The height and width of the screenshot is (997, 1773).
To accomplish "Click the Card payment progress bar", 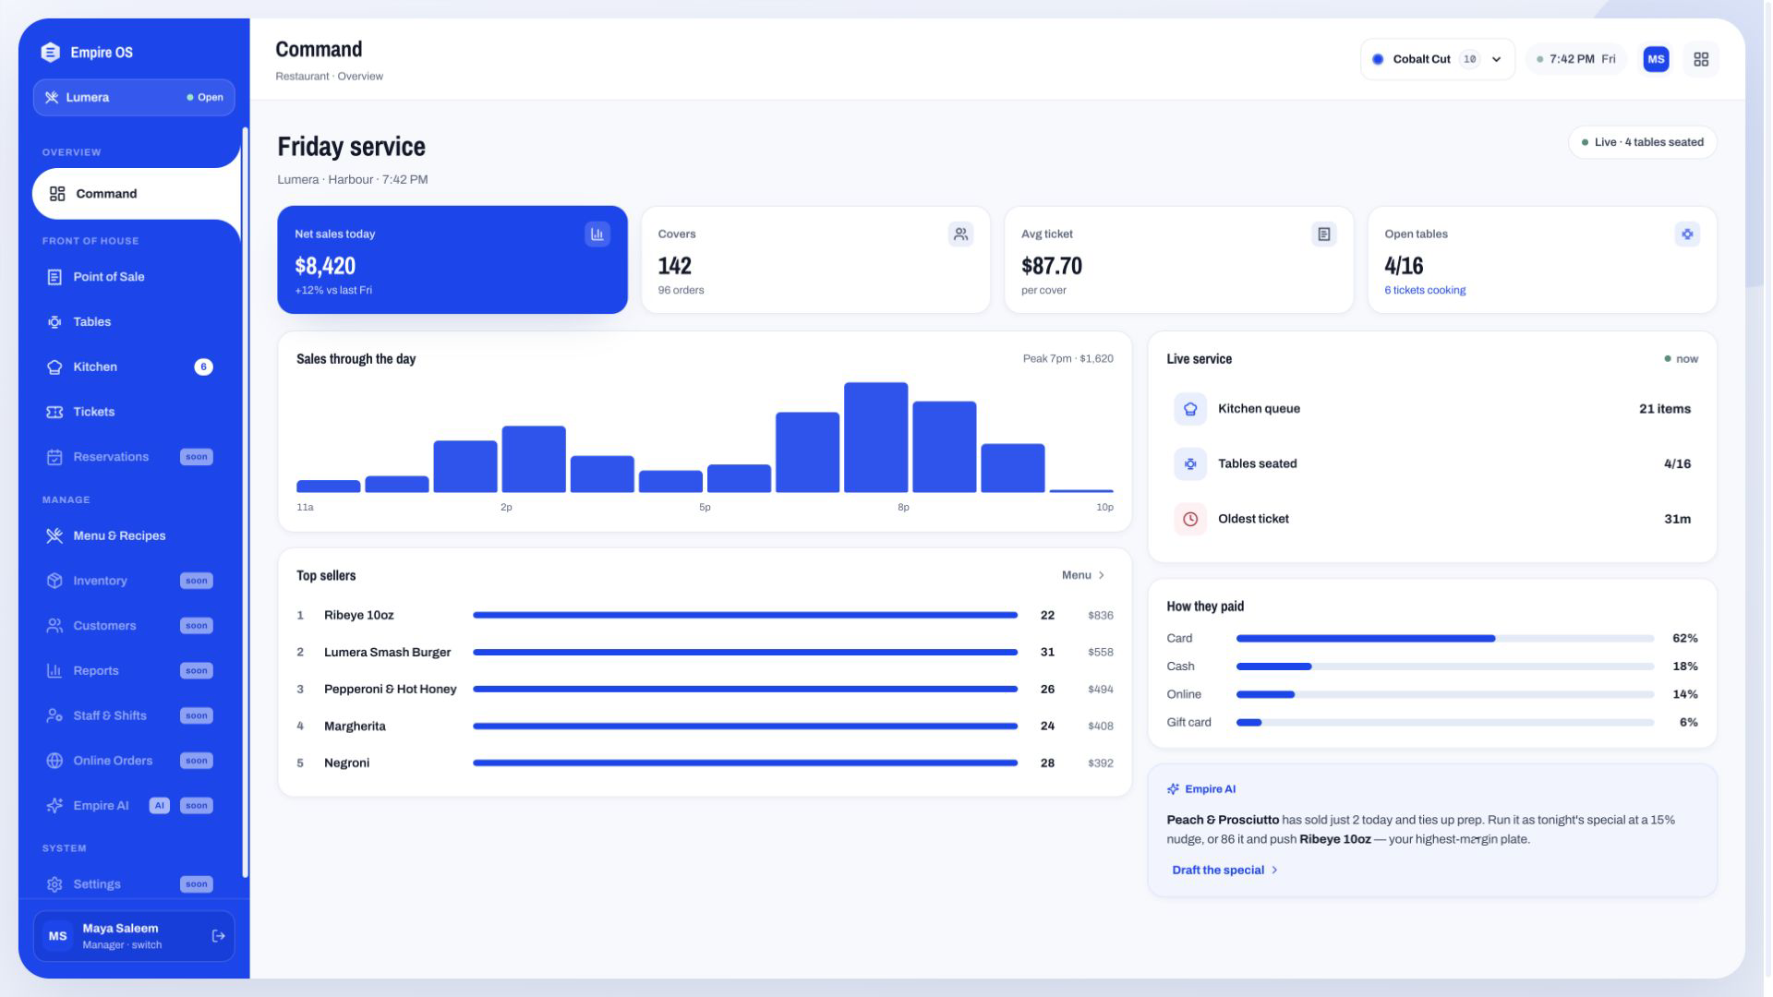I will pyautogui.click(x=1444, y=639).
